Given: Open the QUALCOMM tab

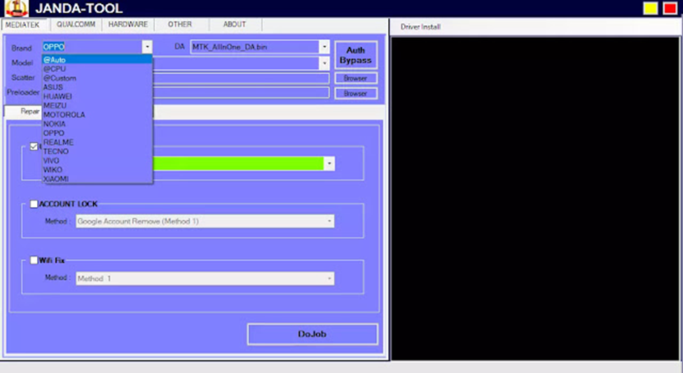Looking at the screenshot, I should point(76,24).
